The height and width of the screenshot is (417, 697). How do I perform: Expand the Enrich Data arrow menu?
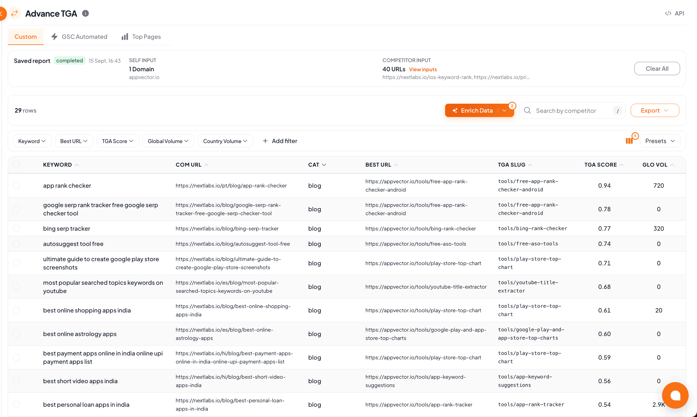coord(504,110)
